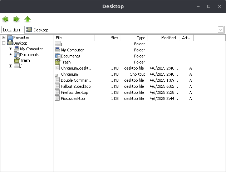Sort by the Modified column header

[x=164, y=38]
